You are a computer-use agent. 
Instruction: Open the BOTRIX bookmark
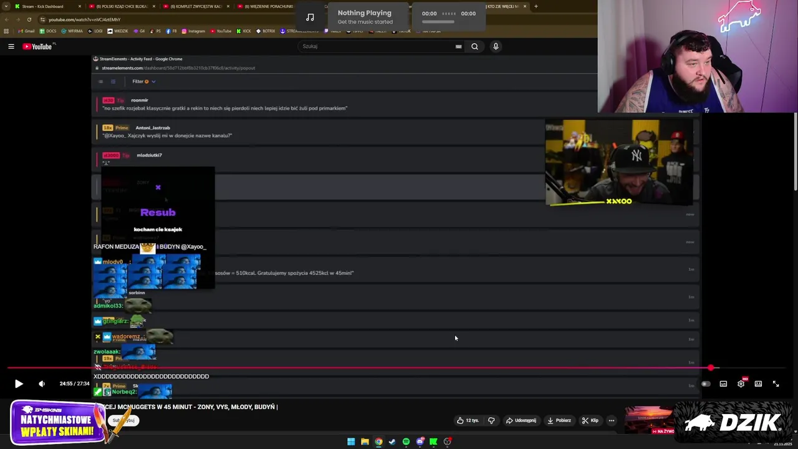point(266,31)
